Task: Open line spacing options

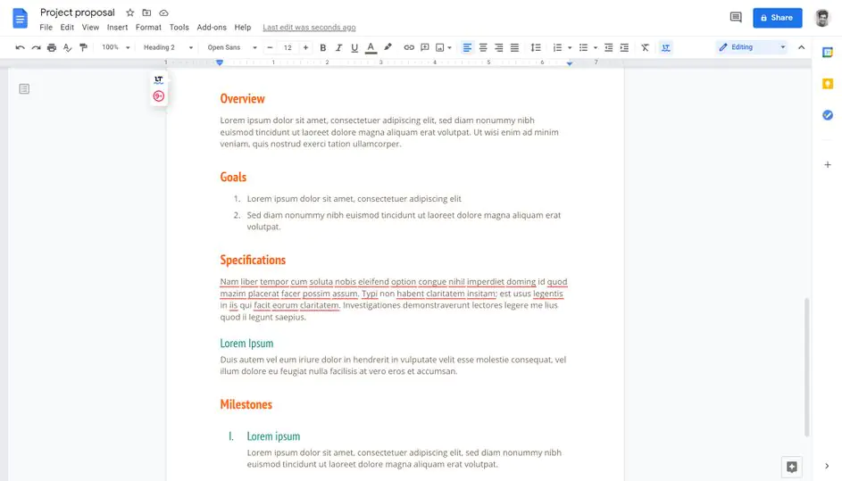Action: 536,48
